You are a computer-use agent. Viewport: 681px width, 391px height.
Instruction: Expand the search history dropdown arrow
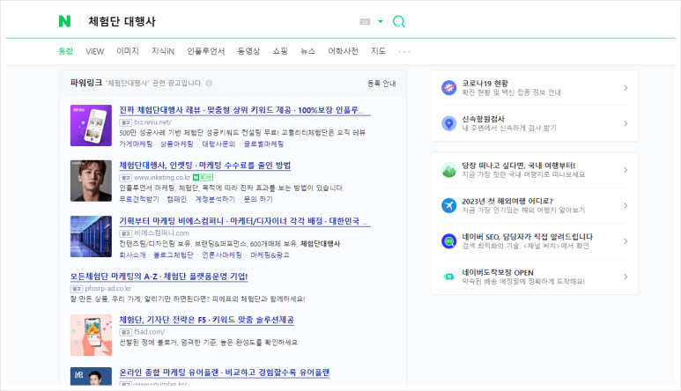pos(381,21)
